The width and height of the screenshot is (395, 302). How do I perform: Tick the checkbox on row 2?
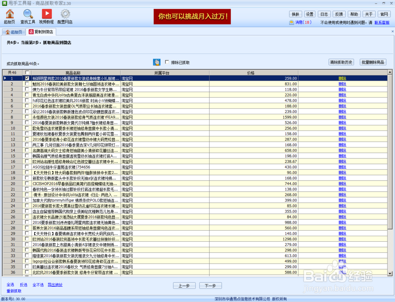(27, 84)
